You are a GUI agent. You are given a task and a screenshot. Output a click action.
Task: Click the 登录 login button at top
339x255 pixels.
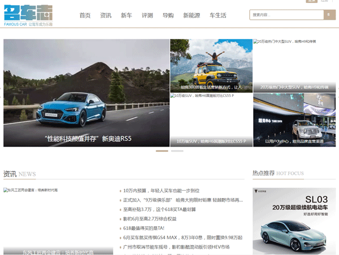click(x=311, y=1)
